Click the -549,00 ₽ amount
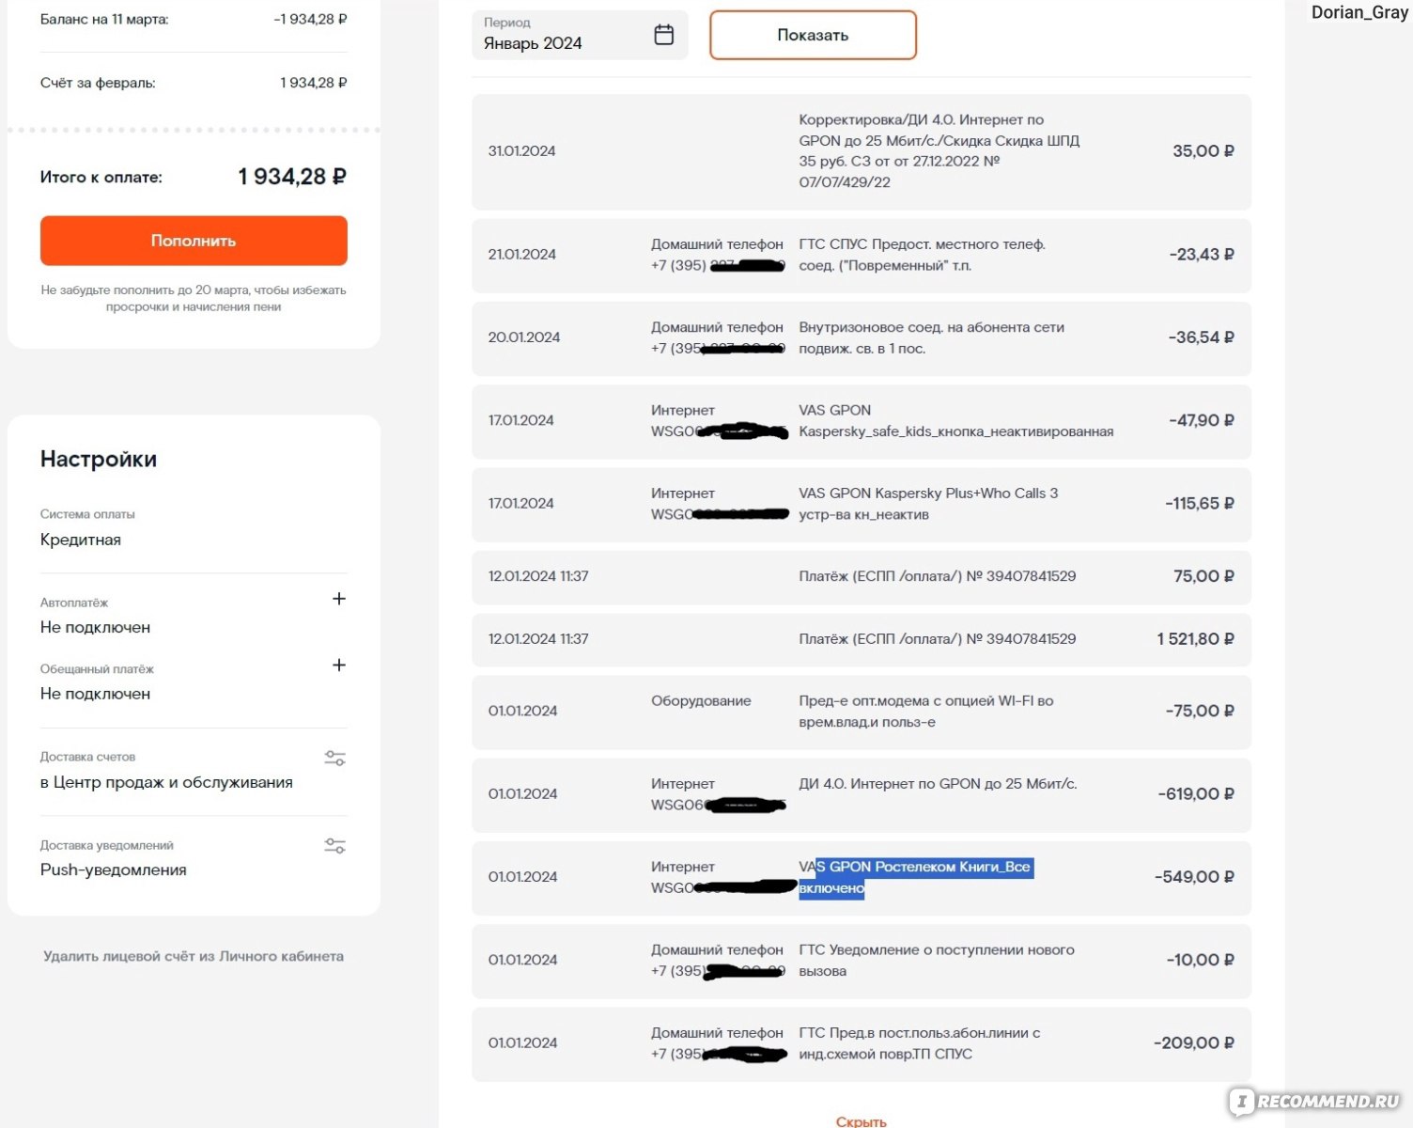Screen dimensions: 1413x1128 (1194, 877)
